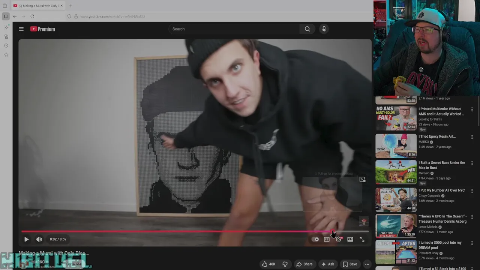Play the paused video
The height and width of the screenshot is (270, 480).
click(x=26, y=239)
